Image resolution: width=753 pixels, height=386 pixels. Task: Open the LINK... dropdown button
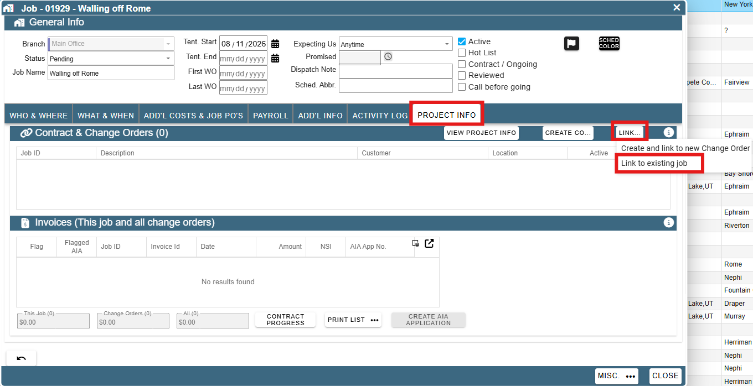pyautogui.click(x=630, y=133)
